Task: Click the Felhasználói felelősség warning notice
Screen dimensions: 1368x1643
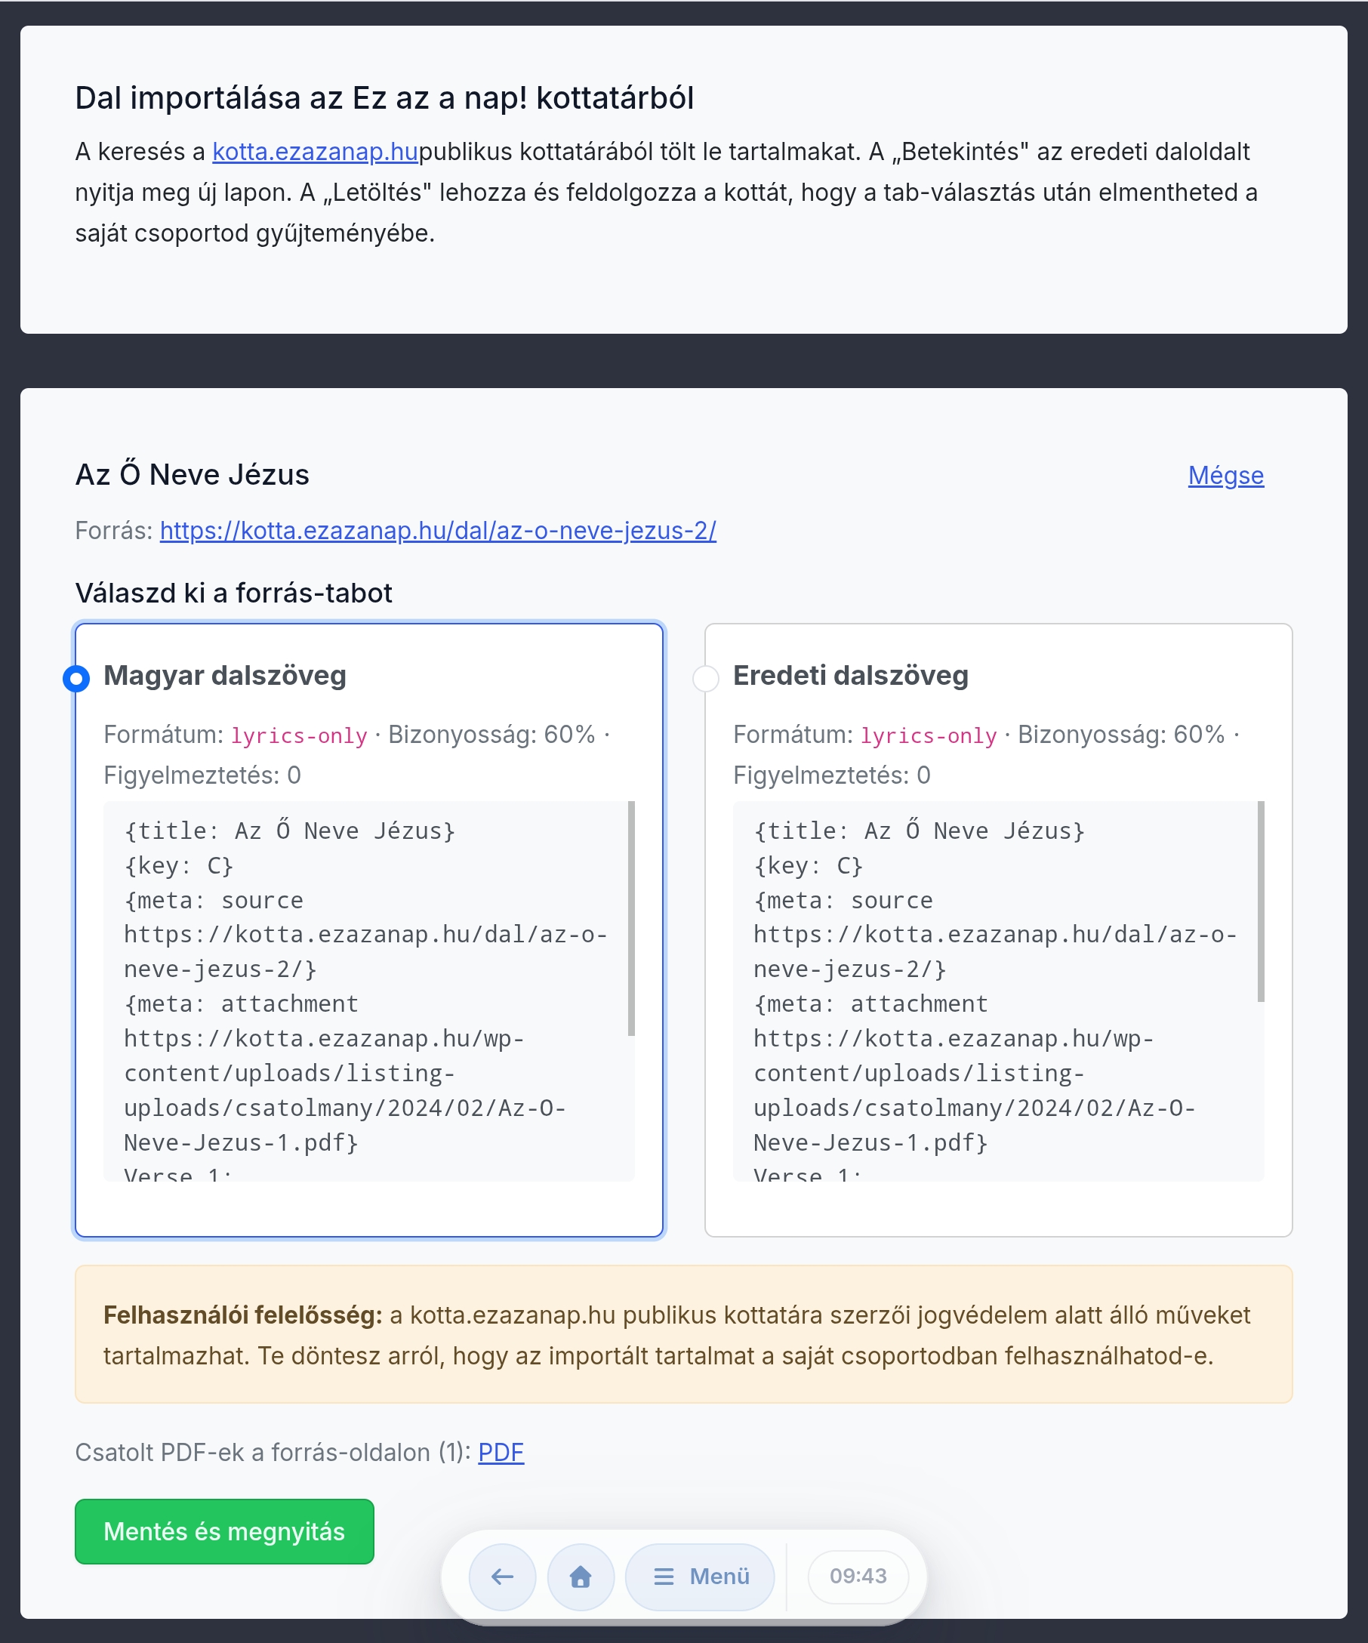Action: click(683, 1334)
